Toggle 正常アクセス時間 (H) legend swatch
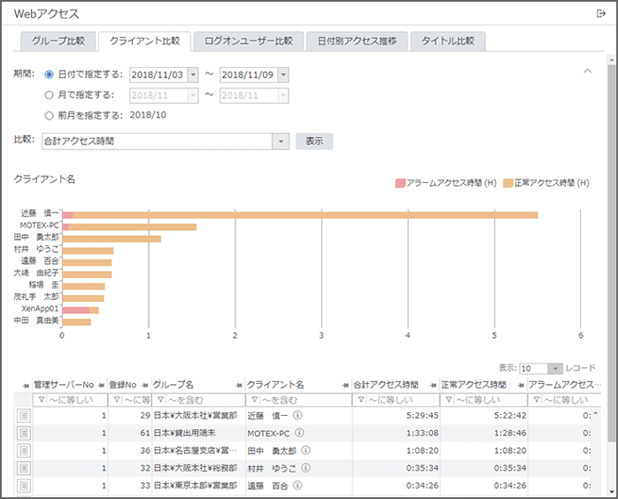 coord(508,183)
